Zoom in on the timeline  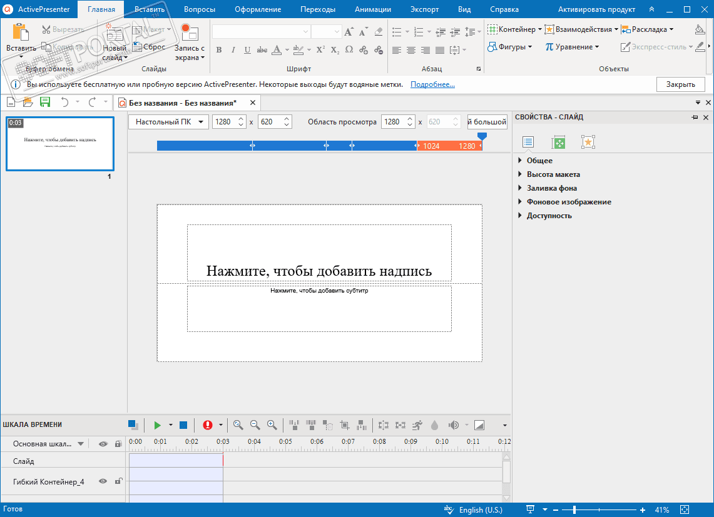click(x=272, y=425)
